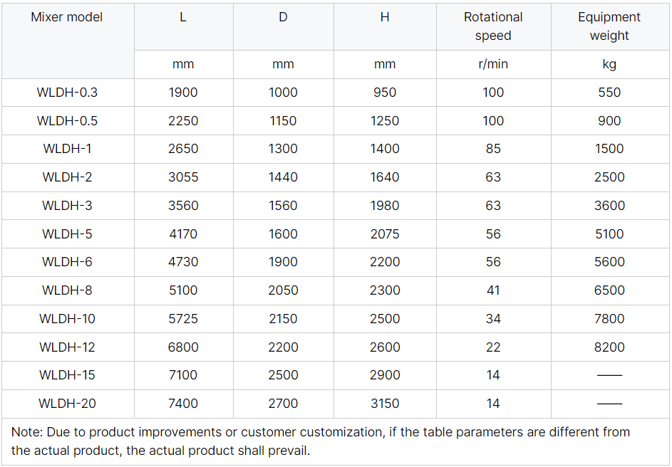Click the WLDH-15 empty weight dash
This screenshot has width=672, height=467.
[609, 375]
